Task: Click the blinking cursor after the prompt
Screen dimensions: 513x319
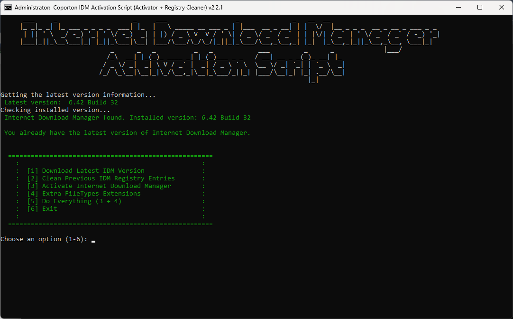Action: click(93, 241)
